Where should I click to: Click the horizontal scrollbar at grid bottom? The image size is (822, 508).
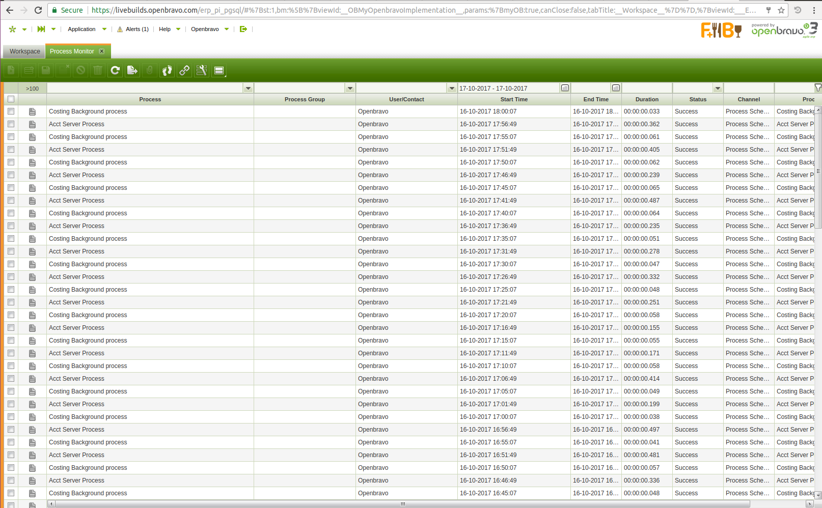coord(402,504)
